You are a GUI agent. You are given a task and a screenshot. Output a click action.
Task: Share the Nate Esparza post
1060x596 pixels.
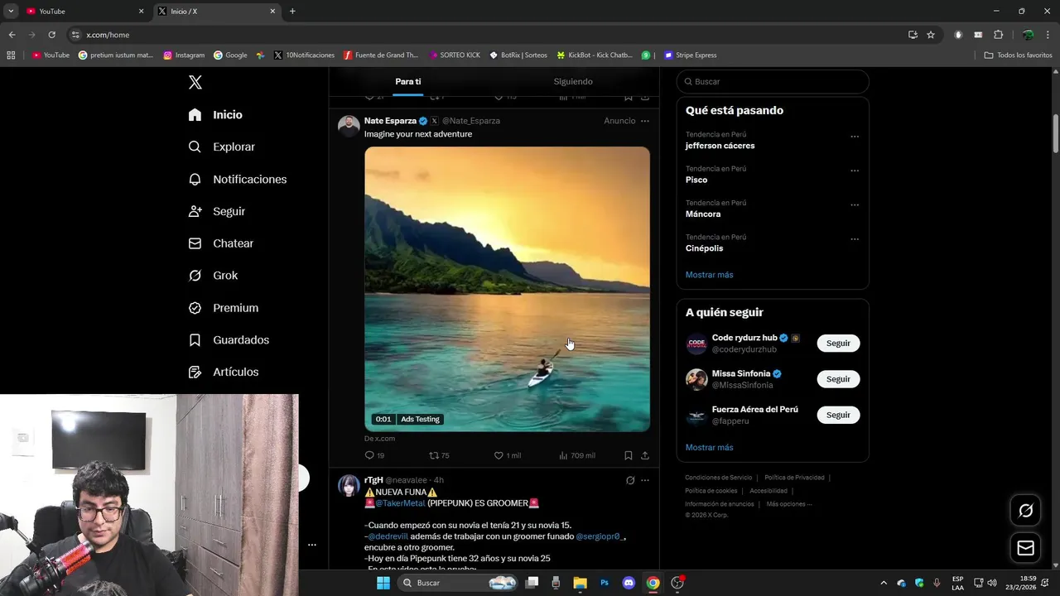pyautogui.click(x=645, y=455)
